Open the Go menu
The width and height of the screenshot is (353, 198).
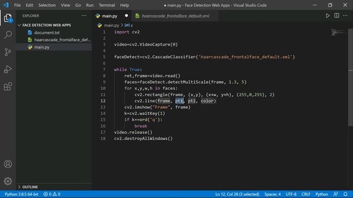point(78,5)
